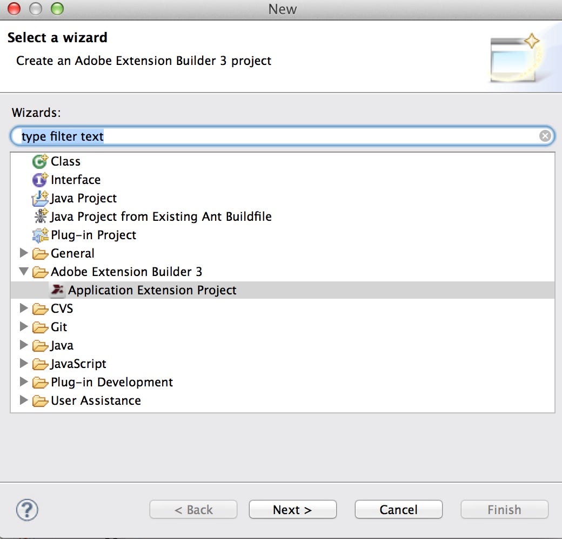
Task: Select the CVS folder label
Action: (62, 308)
